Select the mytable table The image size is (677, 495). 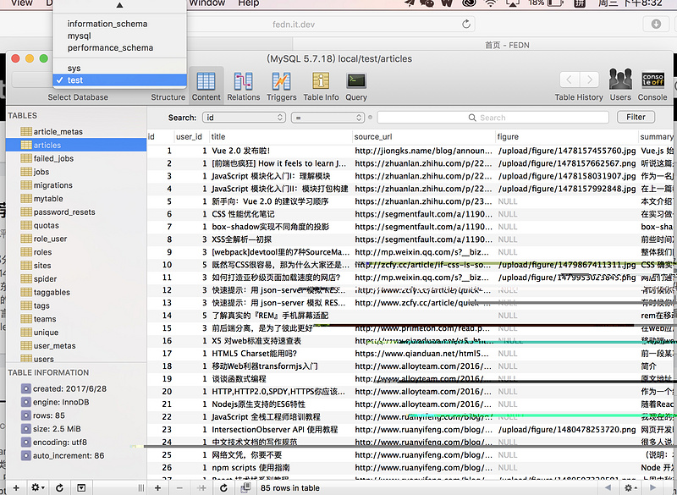click(76, 199)
